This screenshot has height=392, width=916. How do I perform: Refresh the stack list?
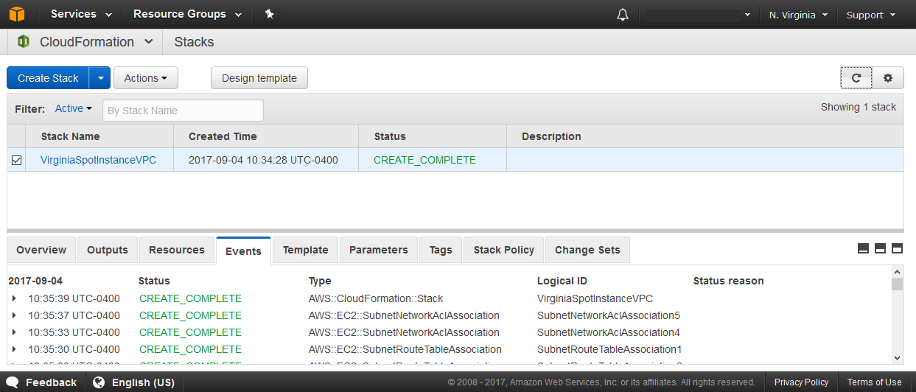point(856,77)
